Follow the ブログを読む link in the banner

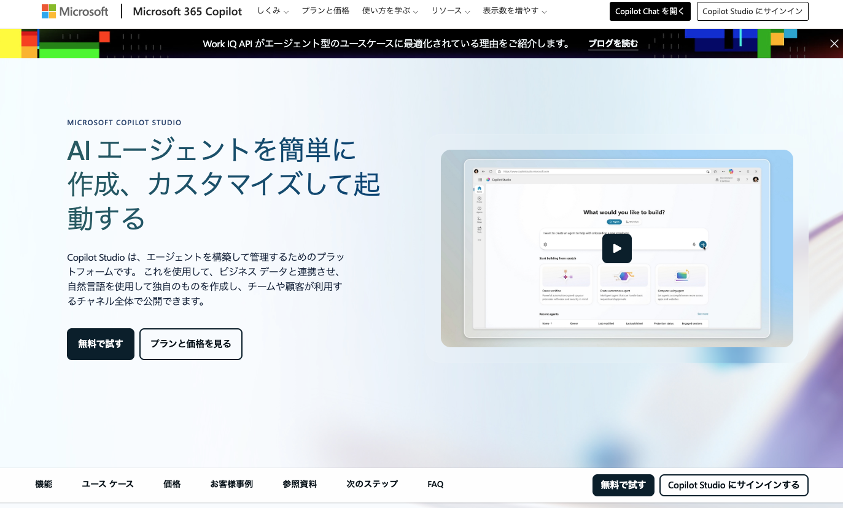pos(613,44)
